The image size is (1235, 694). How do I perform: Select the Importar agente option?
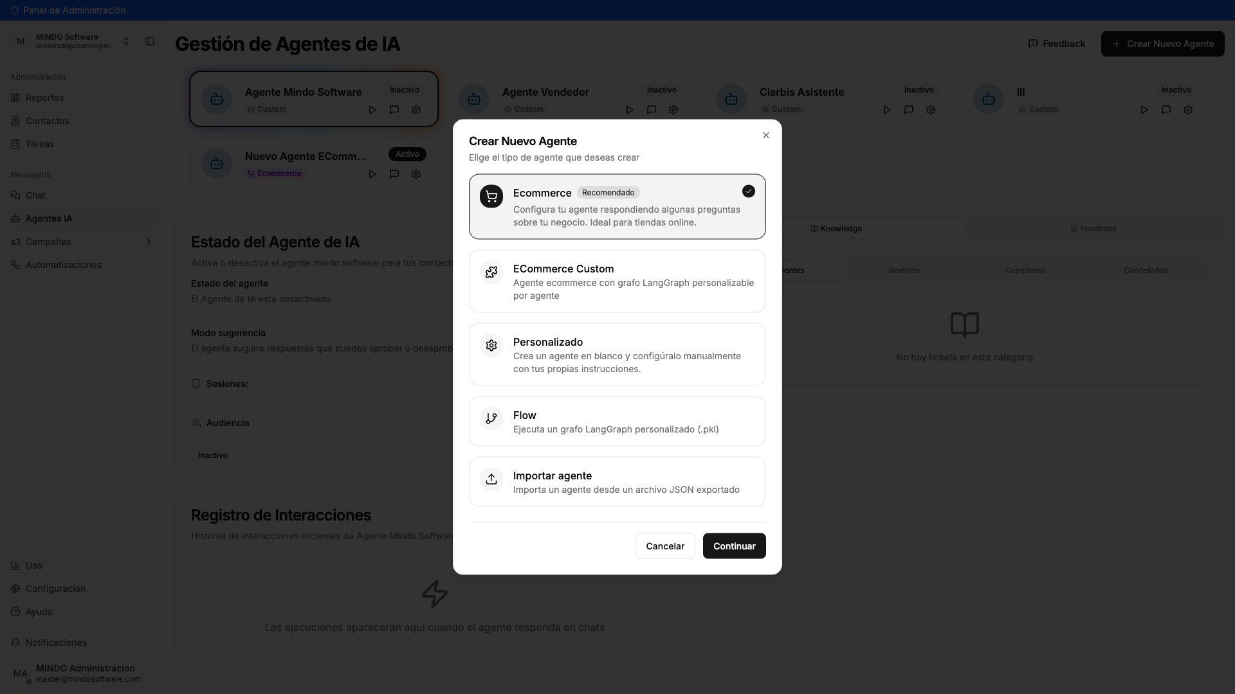tap(617, 482)
